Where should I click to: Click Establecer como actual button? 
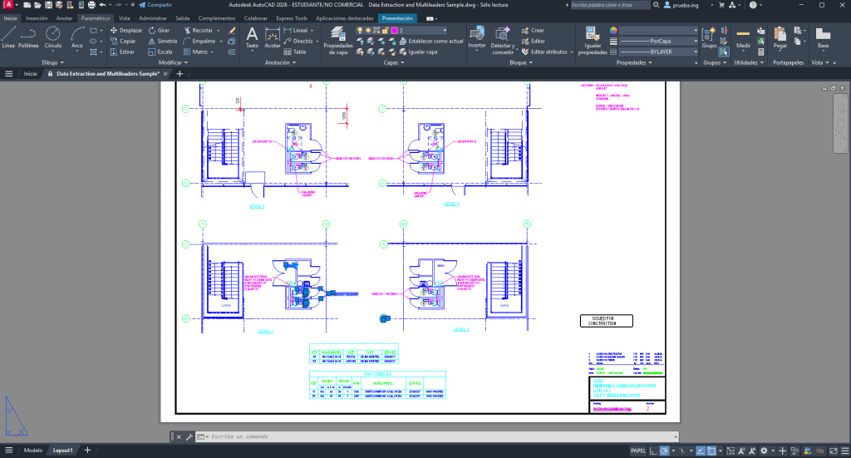tap(435, 41)
